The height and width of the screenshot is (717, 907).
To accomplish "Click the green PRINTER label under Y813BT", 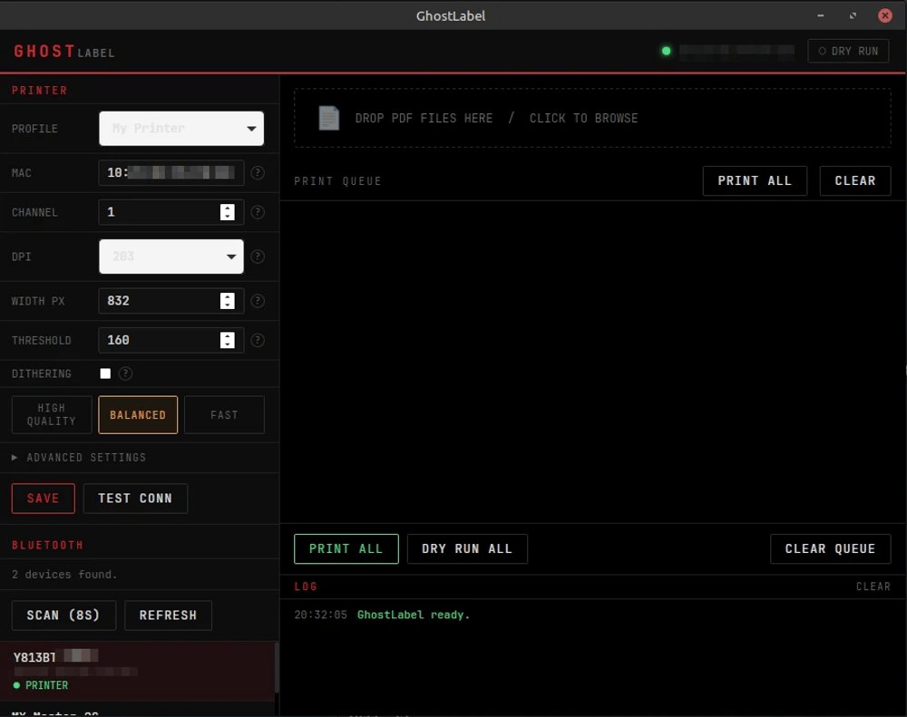I will pos(46,685).
